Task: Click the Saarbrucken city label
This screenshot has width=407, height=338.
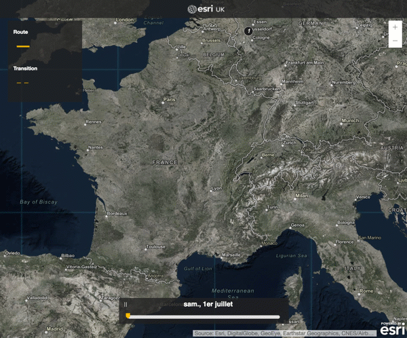Action: pos(267,89)
